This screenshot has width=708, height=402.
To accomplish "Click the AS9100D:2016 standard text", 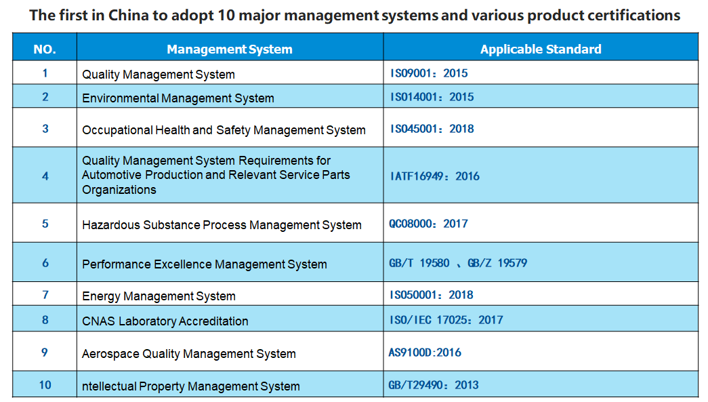I will 424,353.
